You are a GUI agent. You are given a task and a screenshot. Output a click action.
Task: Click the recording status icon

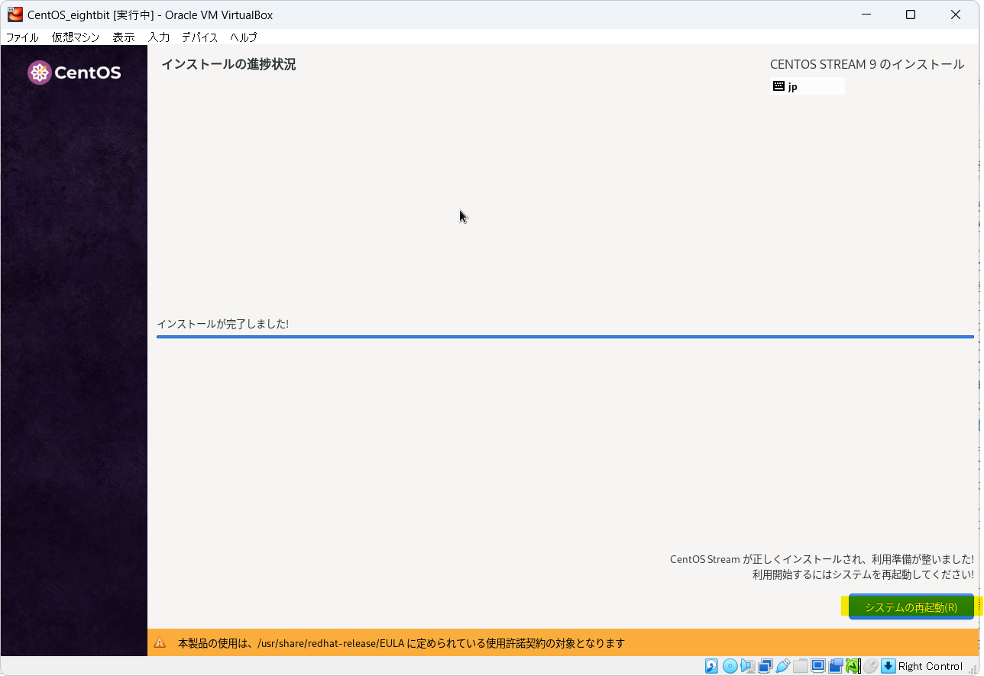(836, 666)
